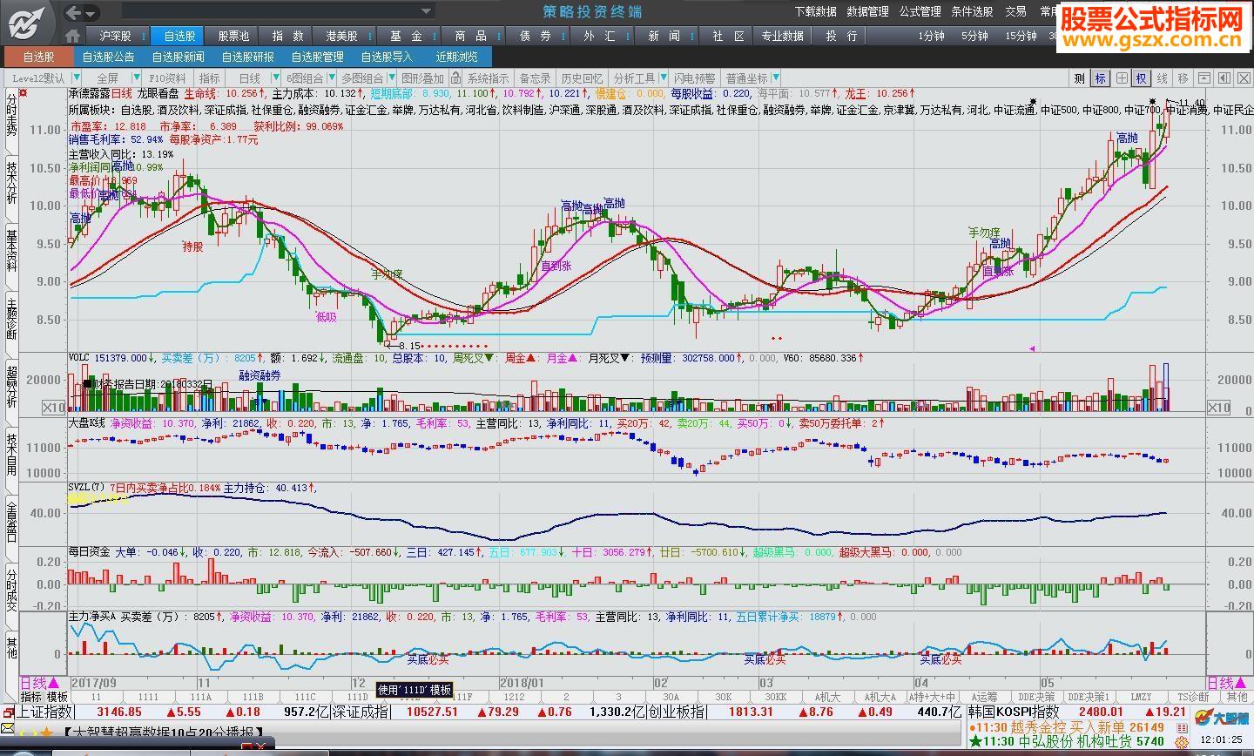Screen dimensions: 1254x756
Task: Open the 数据管理 menu
Action: [867, 12]
